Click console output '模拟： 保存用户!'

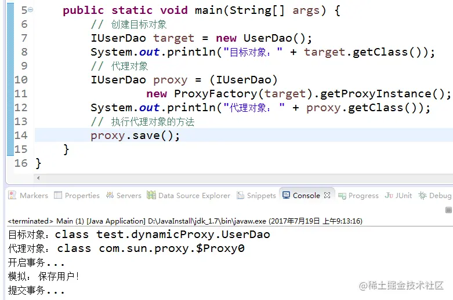coord(44,276)
